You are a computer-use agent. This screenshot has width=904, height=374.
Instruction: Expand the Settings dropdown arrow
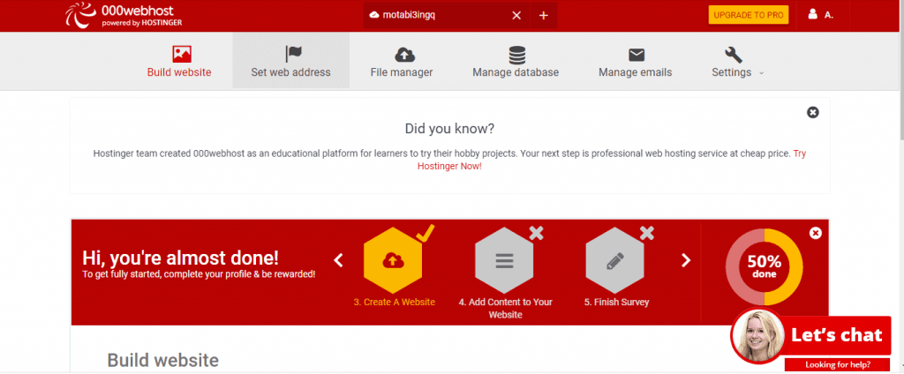pyautogui.click(x=761, y=73)
